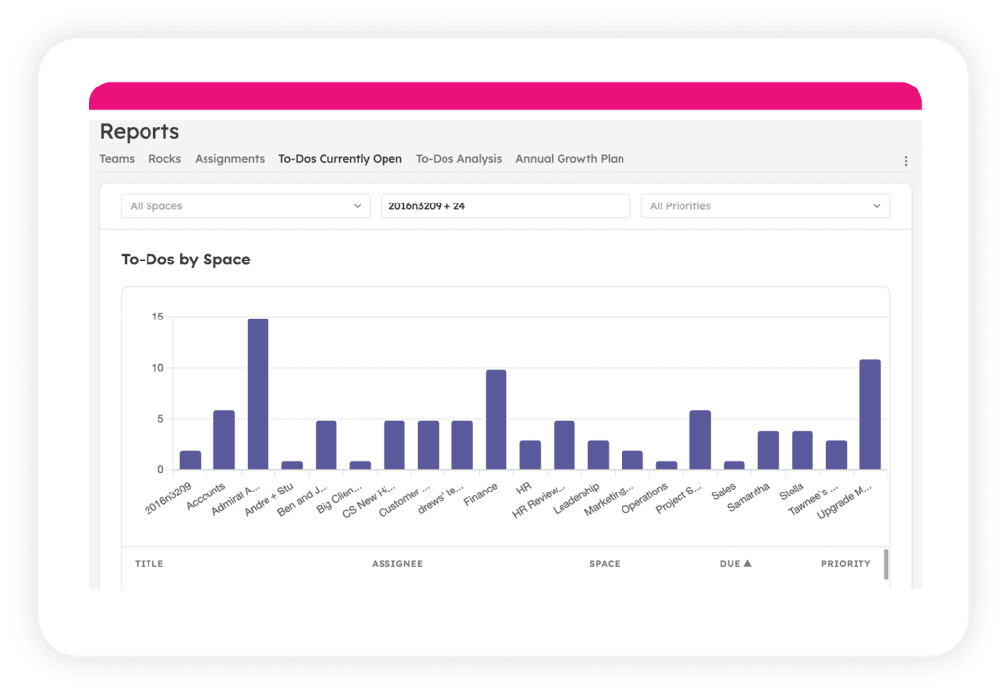Select the Upgrade M... bar in chart
The width and height of the screenshot is (1007, 695).
pyautogui.click(x=870, y=415)
